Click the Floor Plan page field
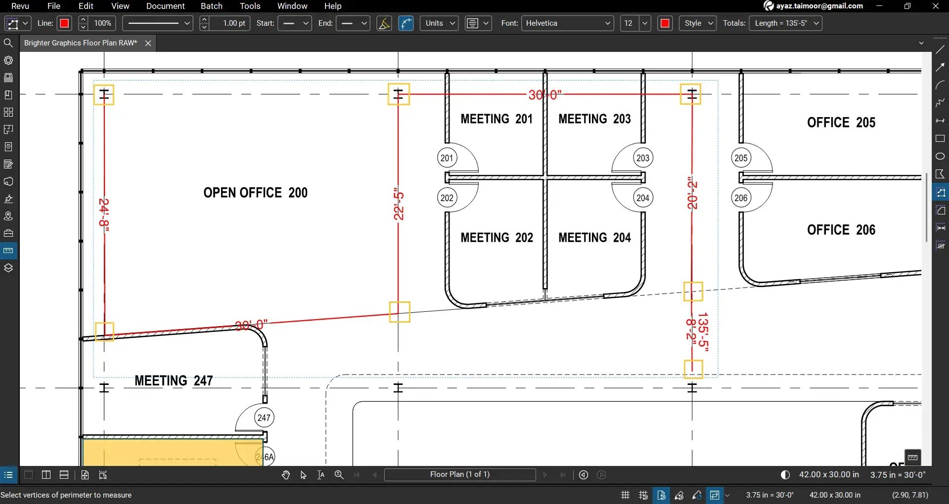949x504 pixels. point(459,475)
